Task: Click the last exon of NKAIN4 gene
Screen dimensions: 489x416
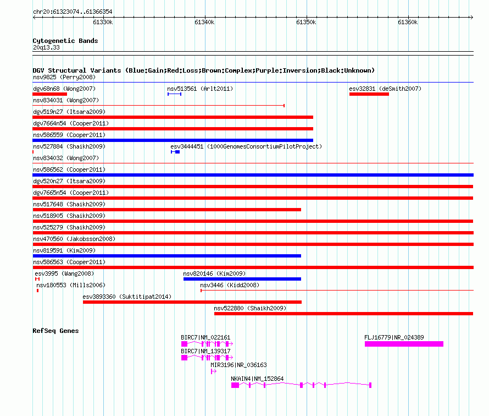Action: [370, 385]
